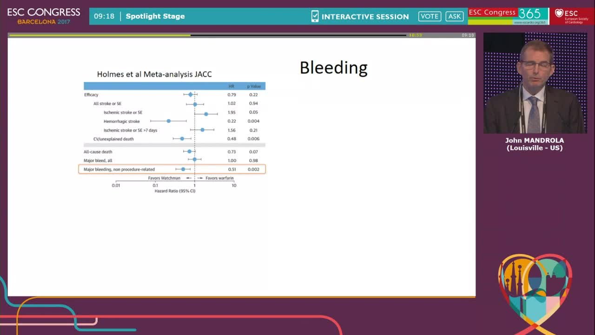Click the highlighted Major bleeding non procedure-related row

tap(172, 169)
